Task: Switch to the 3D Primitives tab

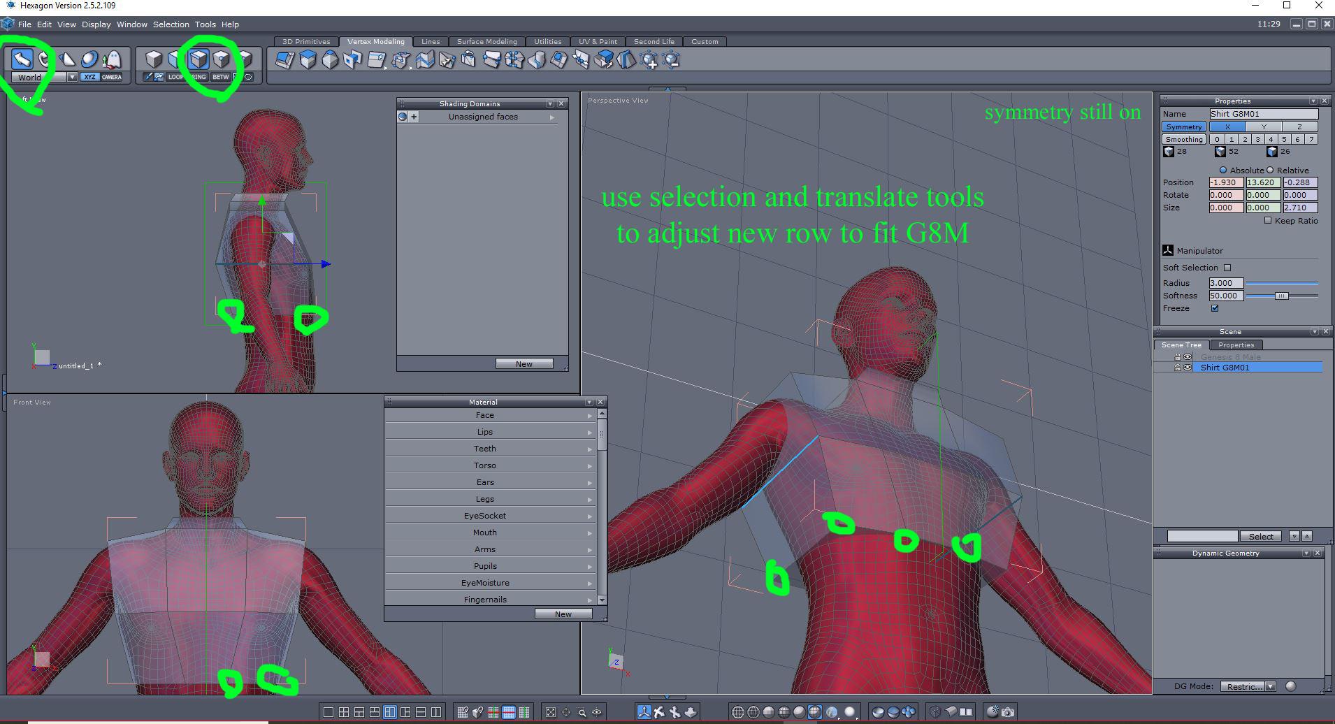Action: point(306,41)
